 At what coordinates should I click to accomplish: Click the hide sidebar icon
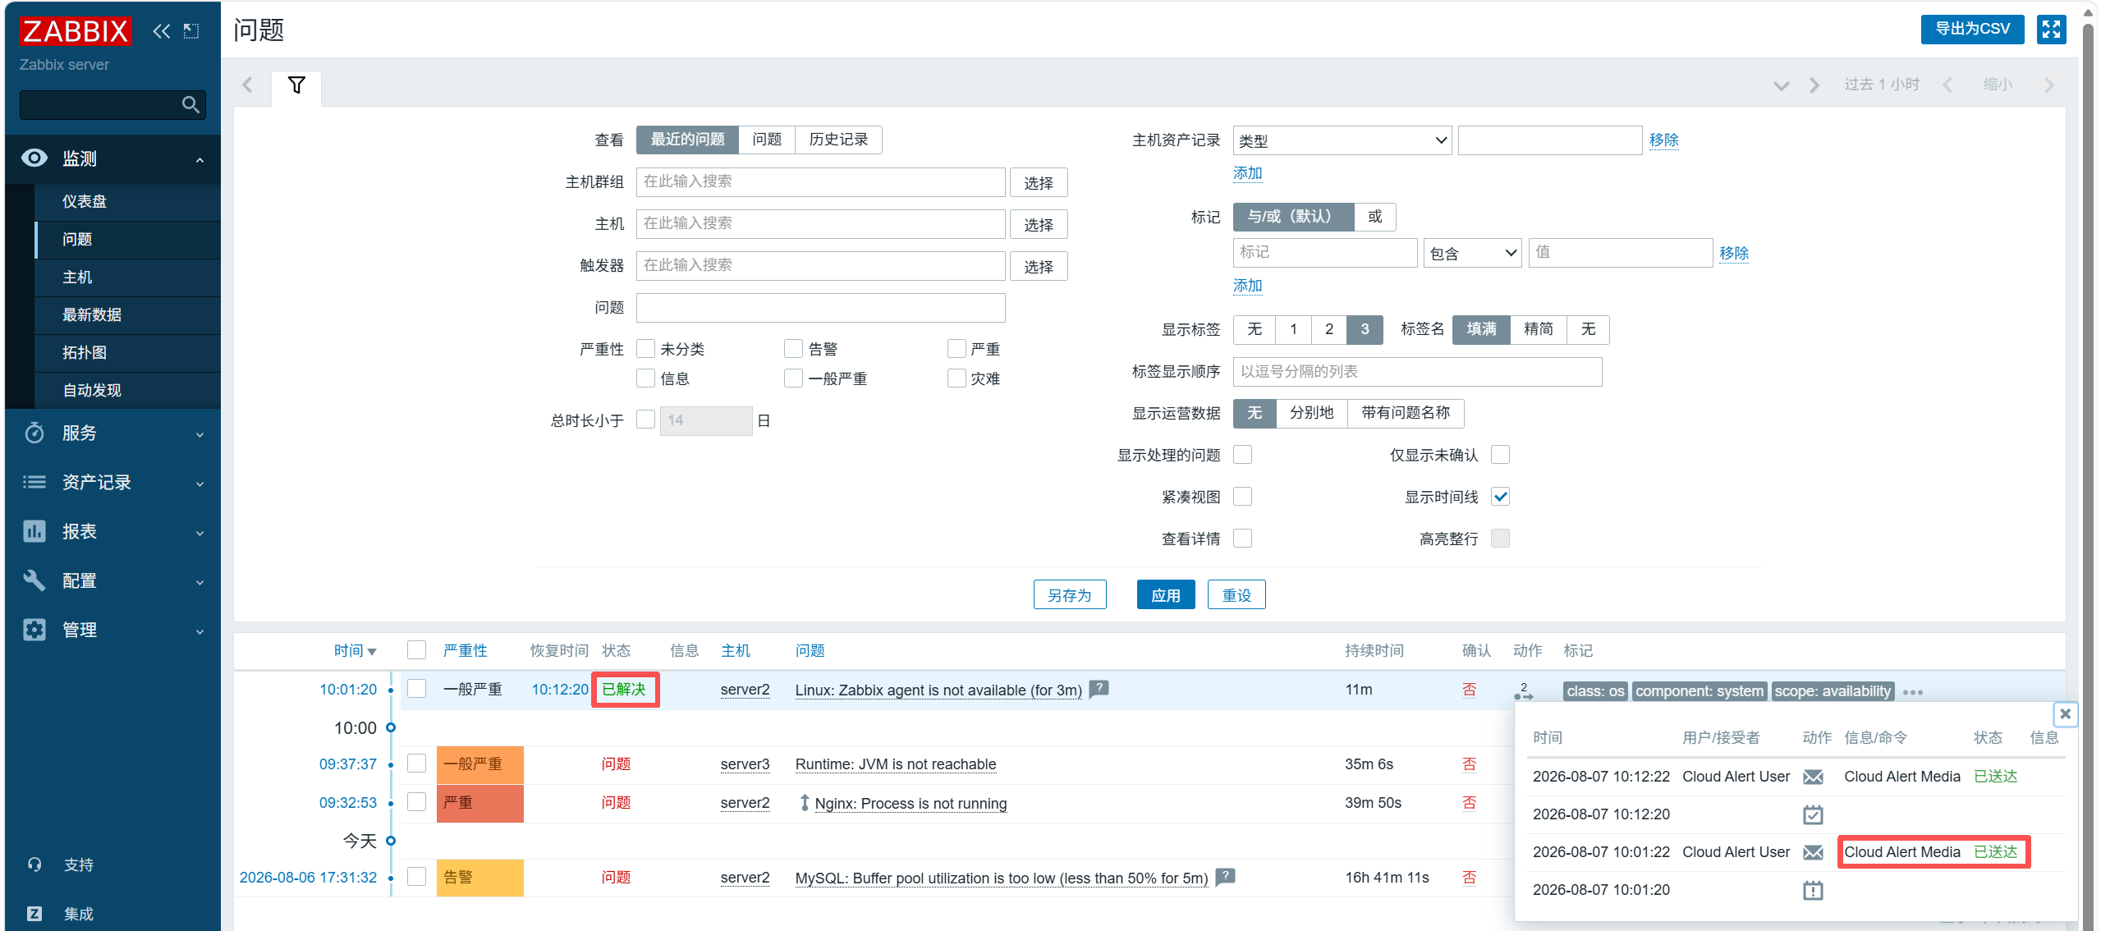(190, 31)
